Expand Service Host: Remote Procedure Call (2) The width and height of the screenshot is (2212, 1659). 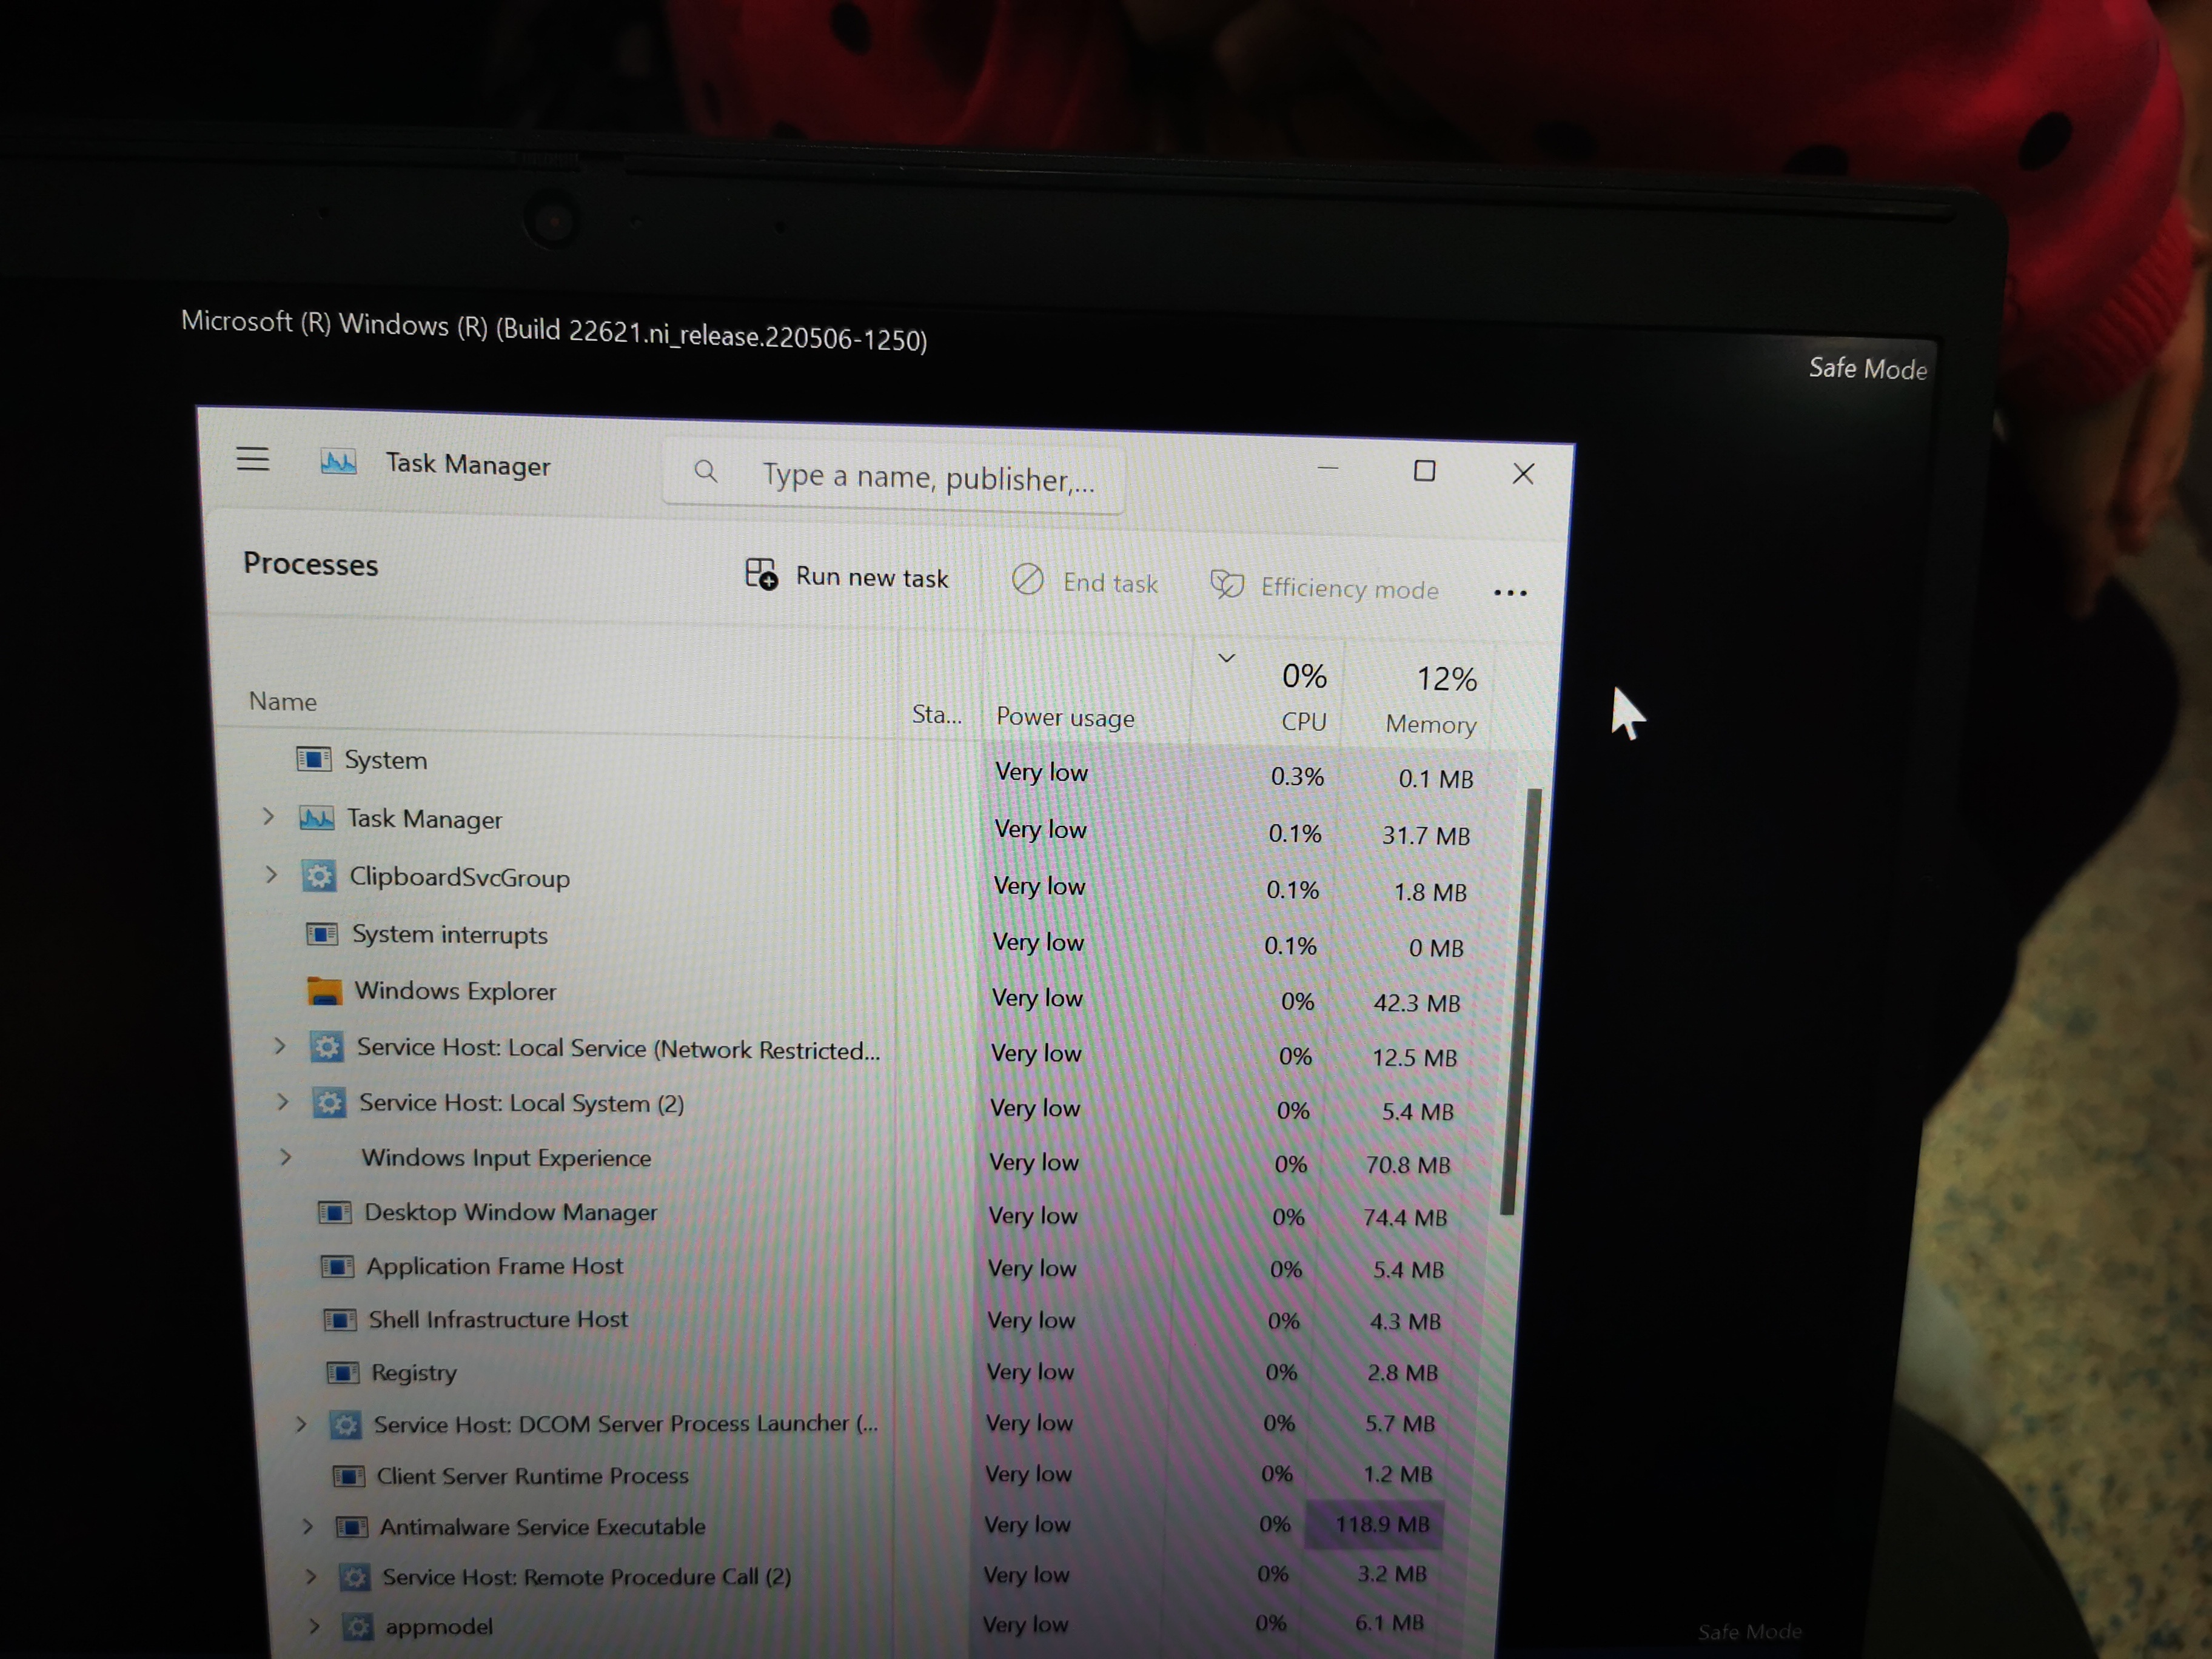click(311, 1577)
